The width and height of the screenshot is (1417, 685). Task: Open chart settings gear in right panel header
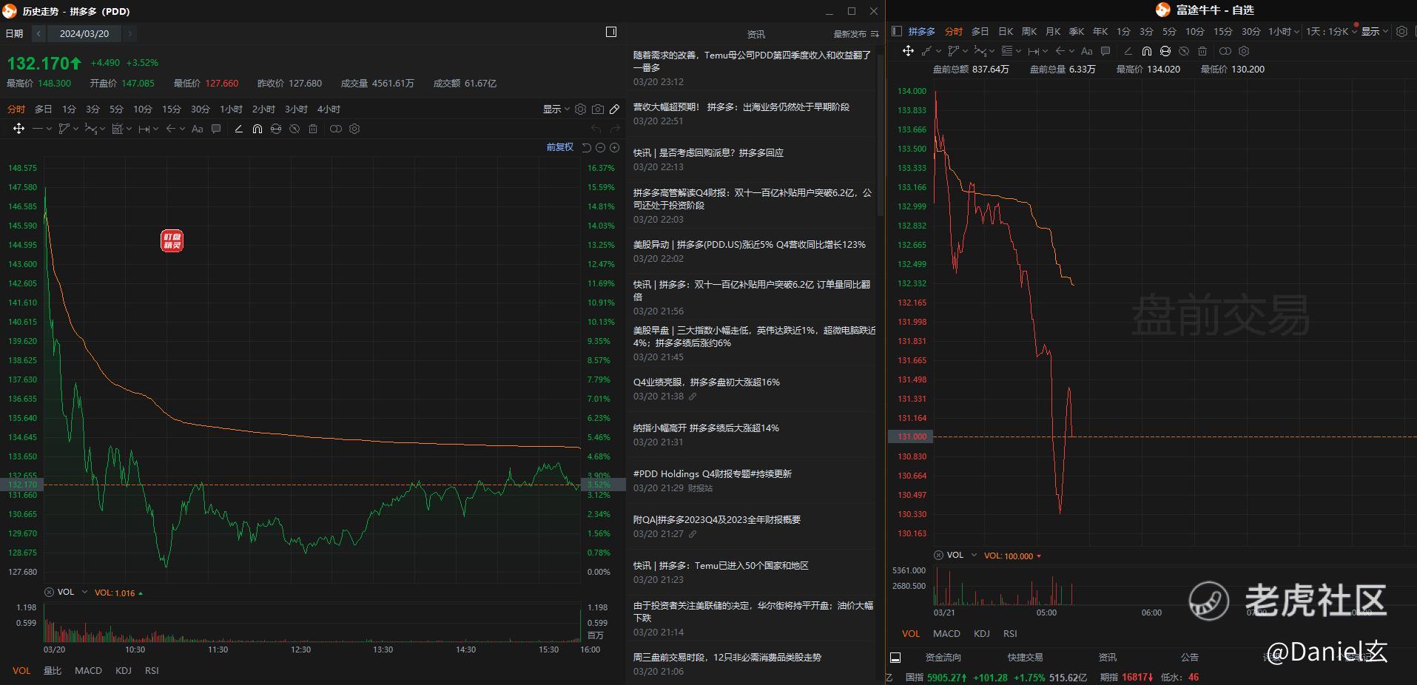1401,31
